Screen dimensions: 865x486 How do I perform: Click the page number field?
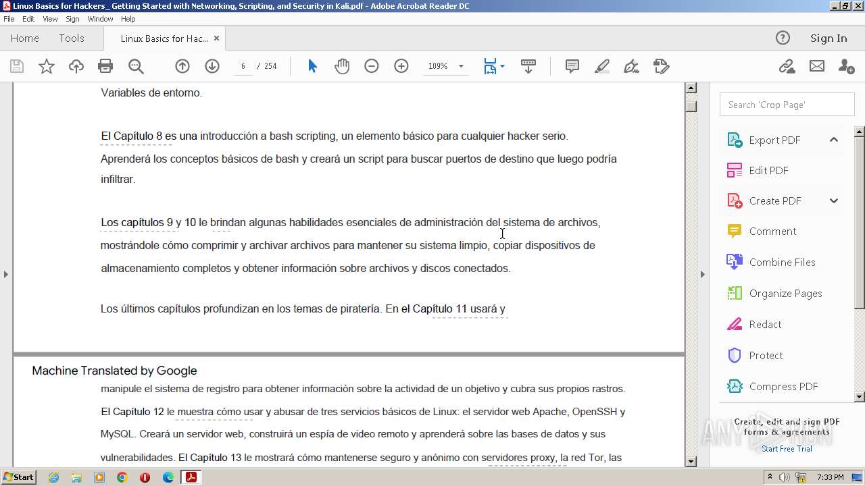coord(243,66)
